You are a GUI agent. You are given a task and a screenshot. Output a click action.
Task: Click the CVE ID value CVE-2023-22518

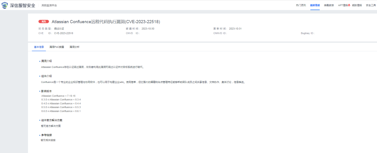pos(64,33)
